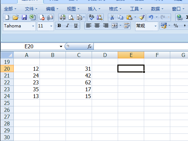Screen dimensions: 188x141
Task: Open the 窗口 menu
Action: click(178, 9)
